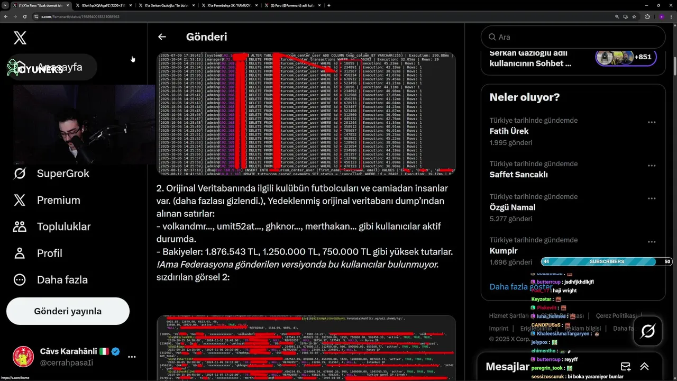The height and width of the screenshot is (381, 677).
Task: Expand Daha fazla menu in sidebar
Action: tap(50, 279)
